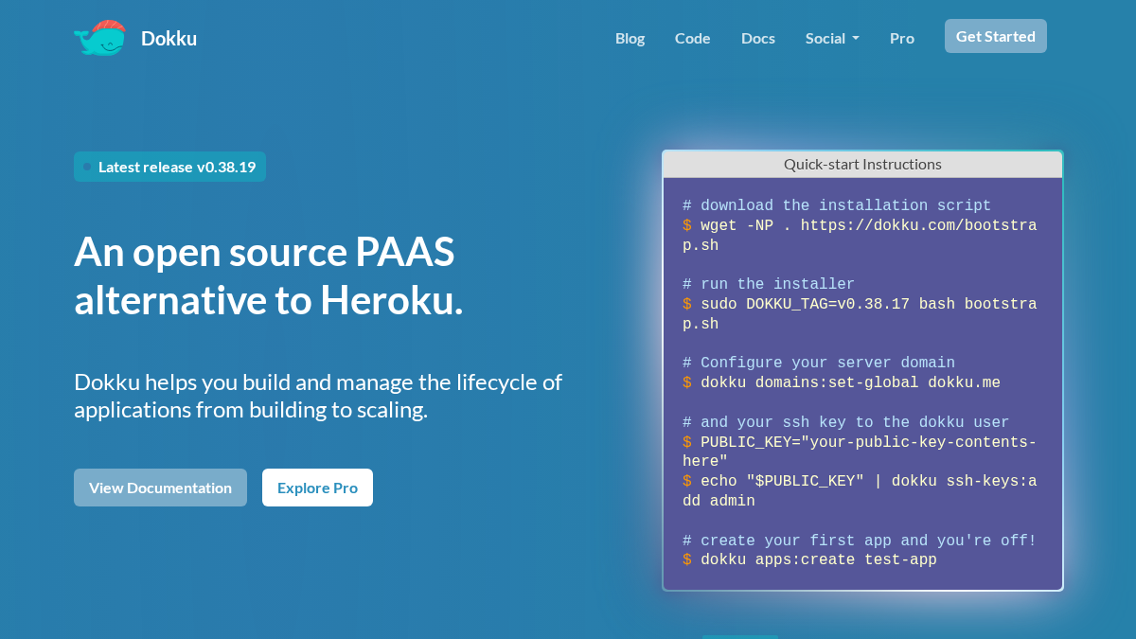The image size is (1136, 639).
Task: Open the Pro navigation link
Action: point(901,38)
